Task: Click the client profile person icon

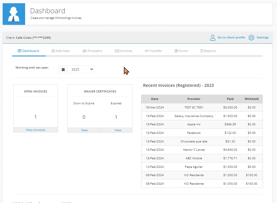Action: [x=213, y=37]
